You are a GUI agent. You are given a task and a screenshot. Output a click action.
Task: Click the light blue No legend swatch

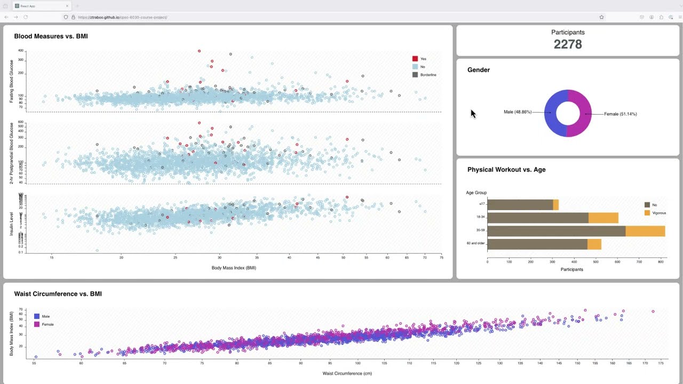tap(415, 67)
